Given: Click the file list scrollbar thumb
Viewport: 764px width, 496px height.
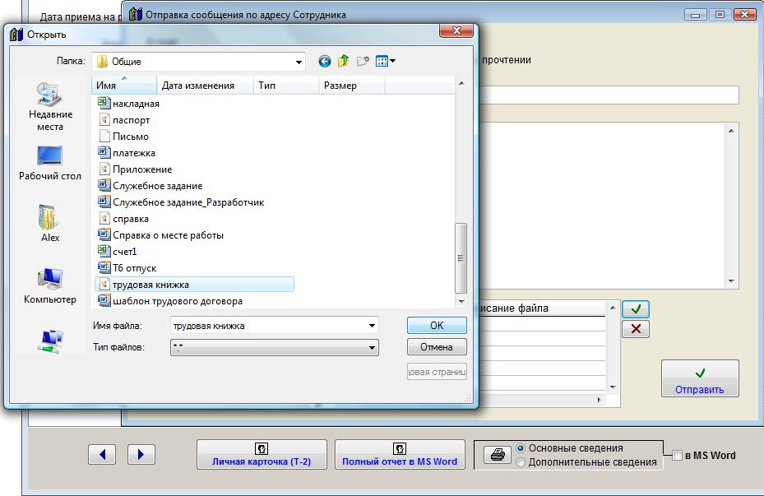Looking at the screenshot, I should click(x=461, y=258).
